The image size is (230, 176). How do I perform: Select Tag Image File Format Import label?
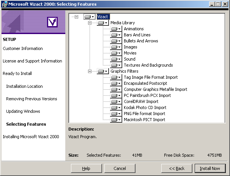tap(151, 77)
